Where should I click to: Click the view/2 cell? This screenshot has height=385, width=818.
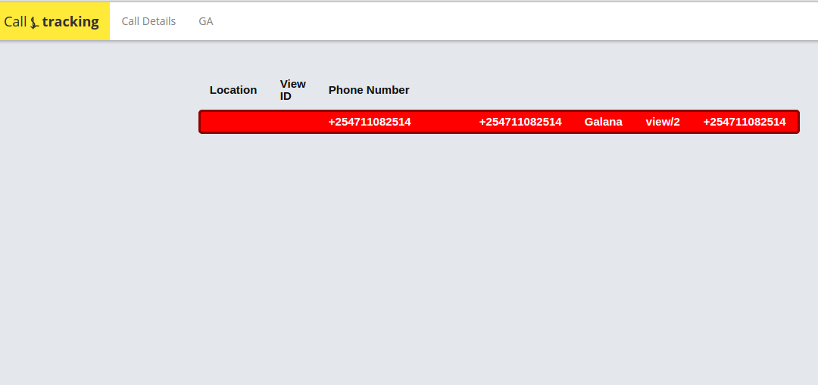pyautogui.click(x=663, y=122)
